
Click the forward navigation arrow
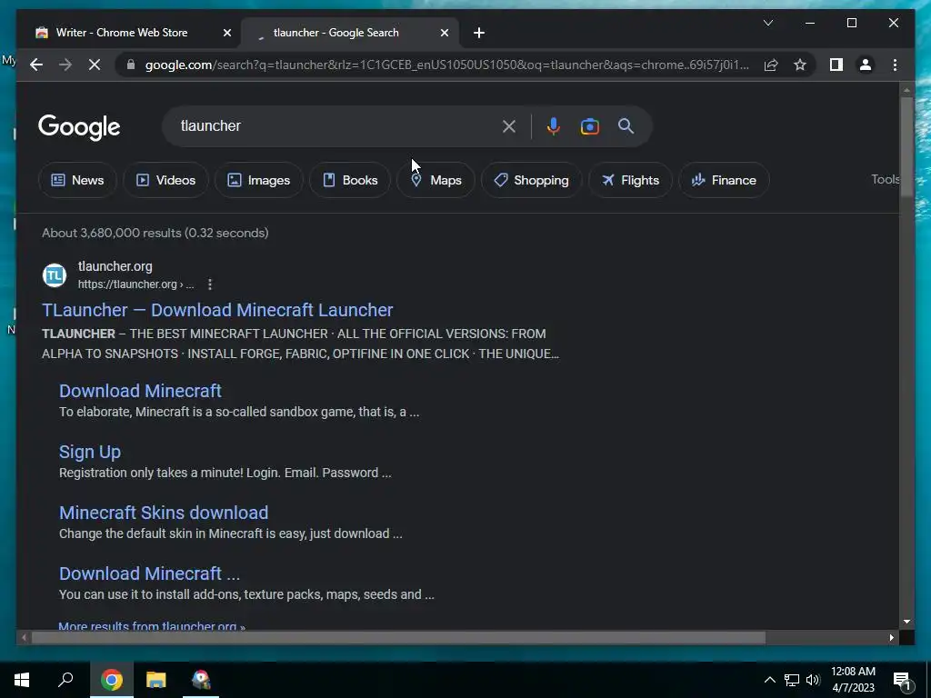[65, 65]
